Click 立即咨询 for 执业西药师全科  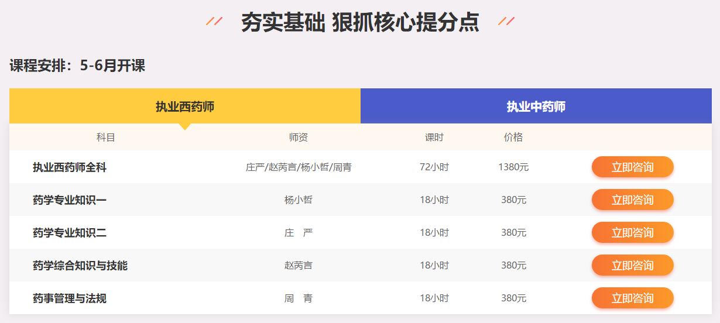click(x=632, y=167)
